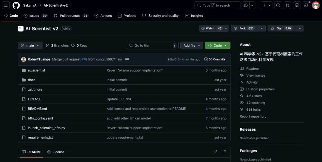
Task: Open the docs folder
Action: click(32, 80)
